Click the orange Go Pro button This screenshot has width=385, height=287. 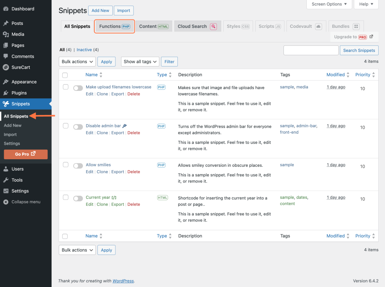(26, 154)
